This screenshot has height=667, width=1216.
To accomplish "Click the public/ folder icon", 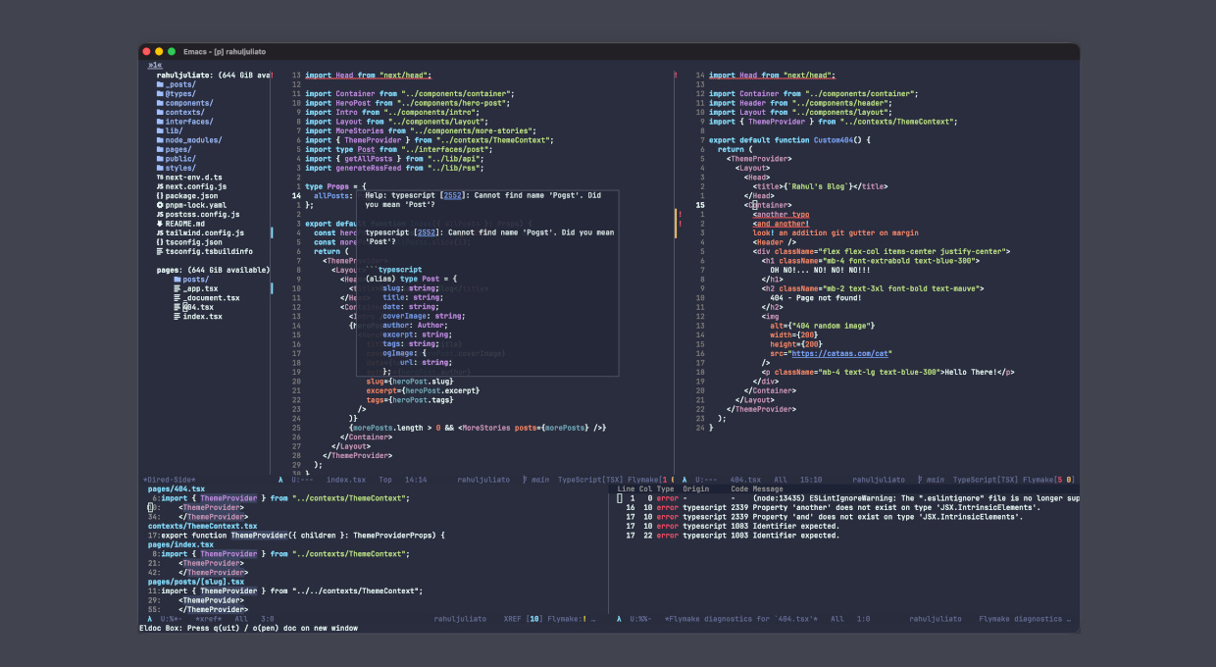I will click(160, 159).
